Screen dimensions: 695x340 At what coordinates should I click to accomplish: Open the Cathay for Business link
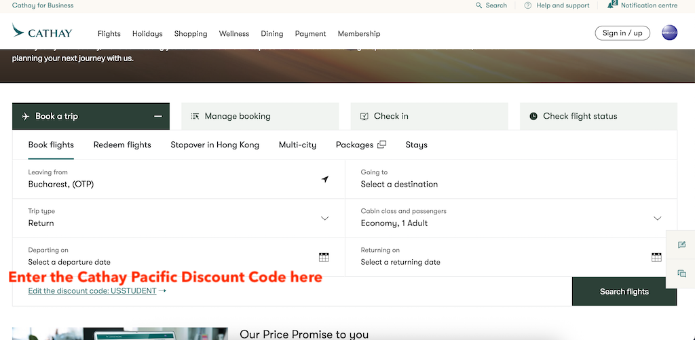tap(43, 5)
